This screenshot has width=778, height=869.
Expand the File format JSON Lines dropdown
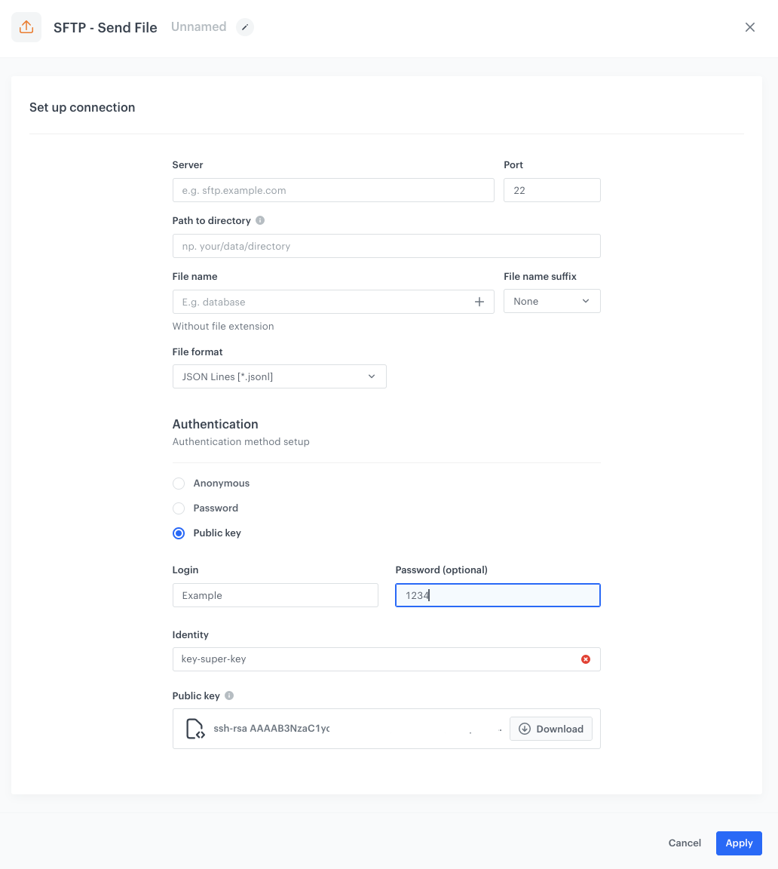[279, 376]
